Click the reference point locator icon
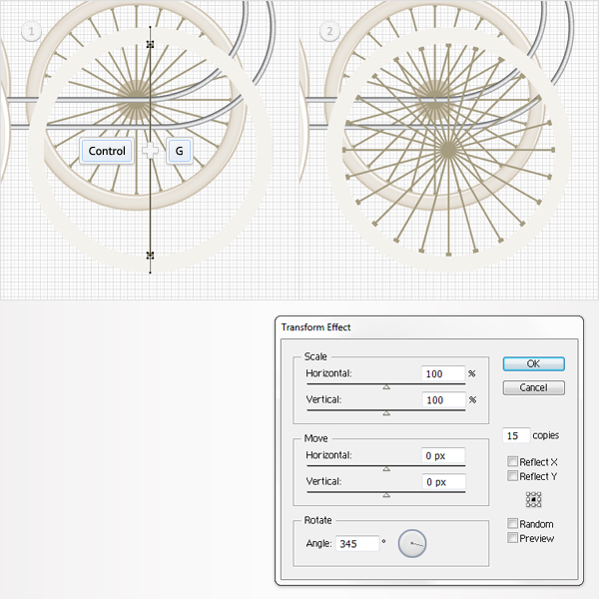This screenshot has height=599, width=599. [x=534, y=499]
